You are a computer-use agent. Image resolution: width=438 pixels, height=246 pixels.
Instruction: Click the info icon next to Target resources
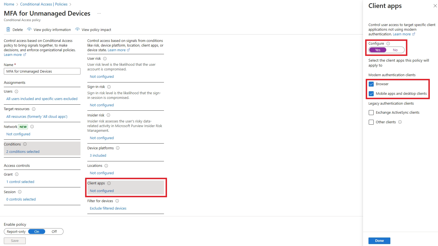click(x=34, y=109)
